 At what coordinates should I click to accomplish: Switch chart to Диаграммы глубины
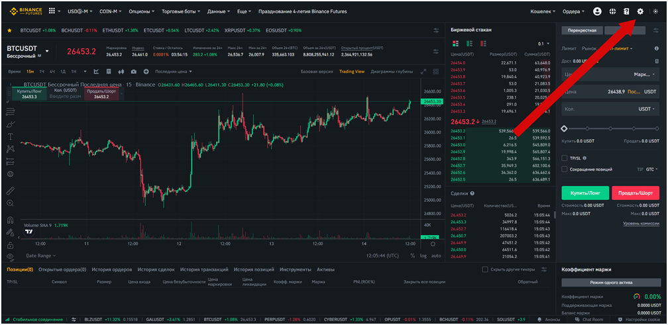point(392,71)
